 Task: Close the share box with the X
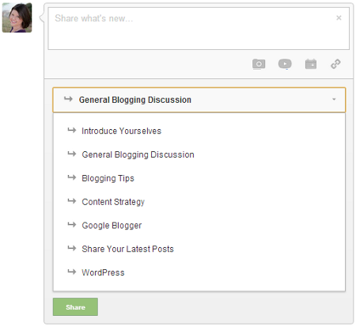click(339, 17)
